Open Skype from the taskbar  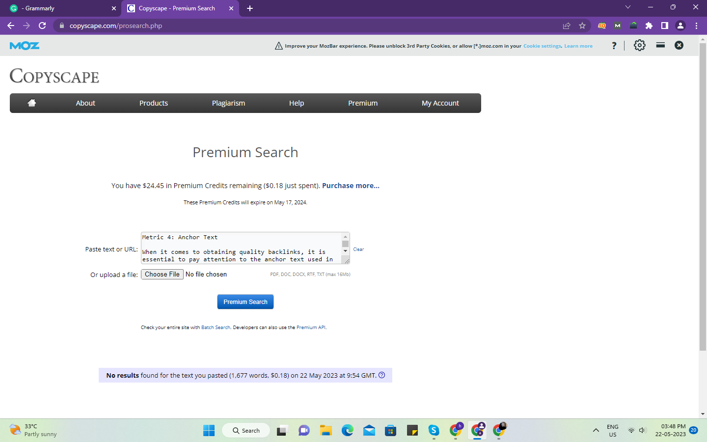[434, 431]
